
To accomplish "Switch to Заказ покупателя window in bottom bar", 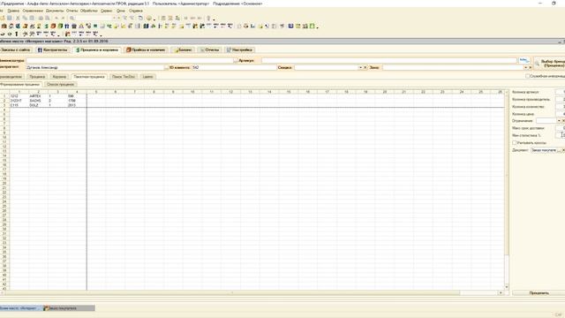I will click(x=69, y=308).
